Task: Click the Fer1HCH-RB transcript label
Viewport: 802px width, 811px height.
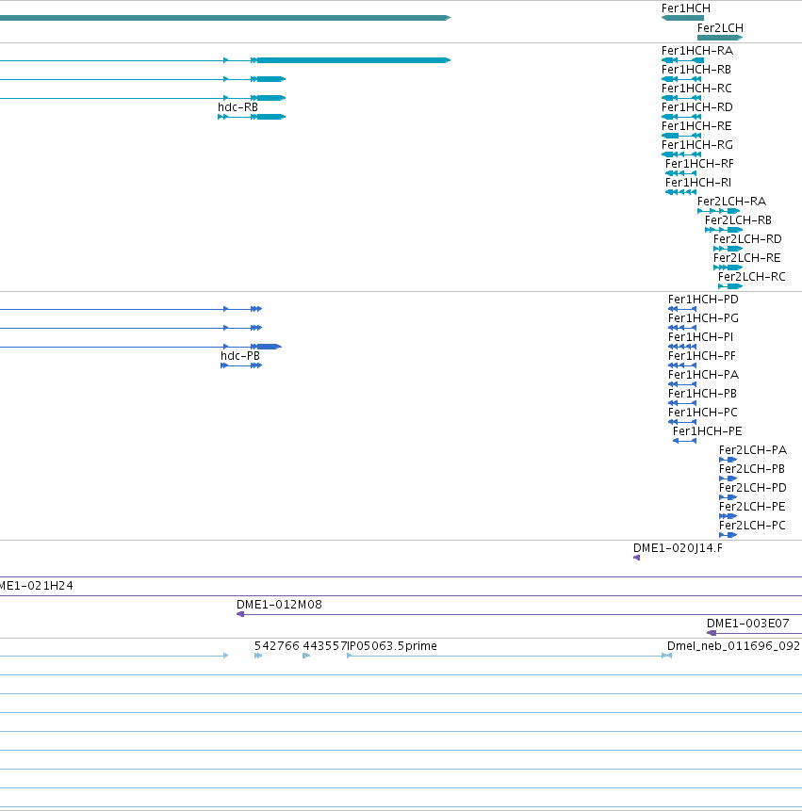Action: [x=696, y=70]
